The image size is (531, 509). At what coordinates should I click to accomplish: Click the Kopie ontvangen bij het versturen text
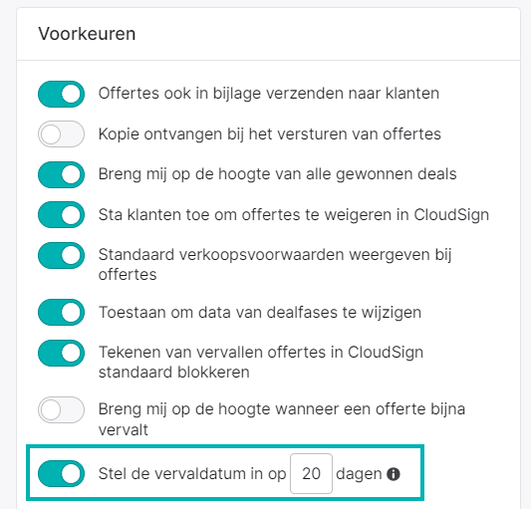pyautogui.click(x=270, y=134)
